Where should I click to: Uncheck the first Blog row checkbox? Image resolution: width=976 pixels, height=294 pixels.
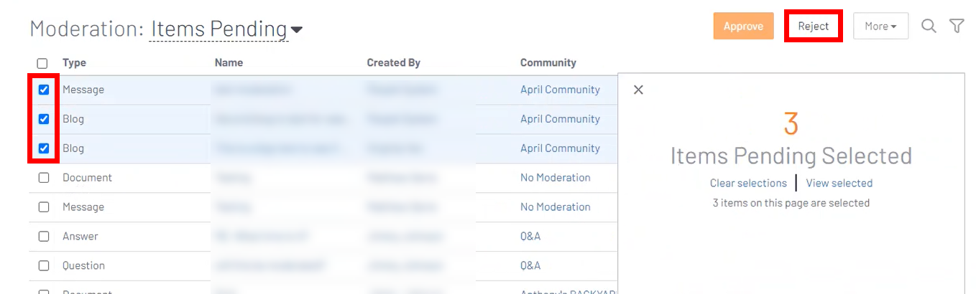pos(44,119)
